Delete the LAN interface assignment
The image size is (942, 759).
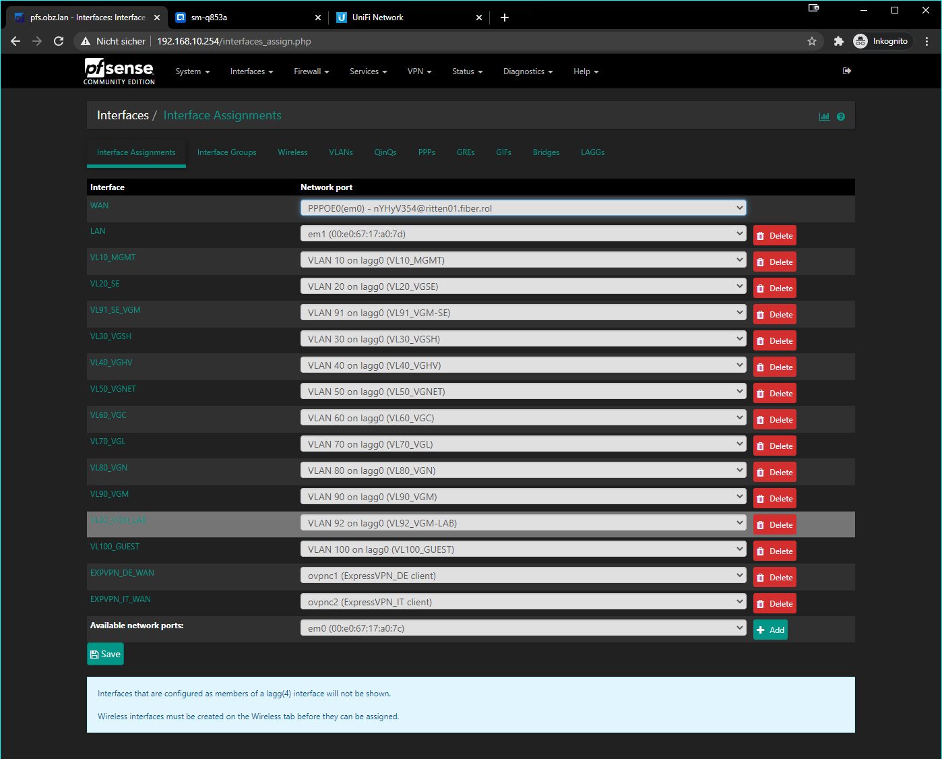coord(775,236)
